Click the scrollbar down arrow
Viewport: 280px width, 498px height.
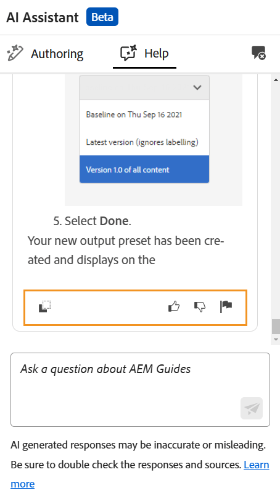coord(276,340)
